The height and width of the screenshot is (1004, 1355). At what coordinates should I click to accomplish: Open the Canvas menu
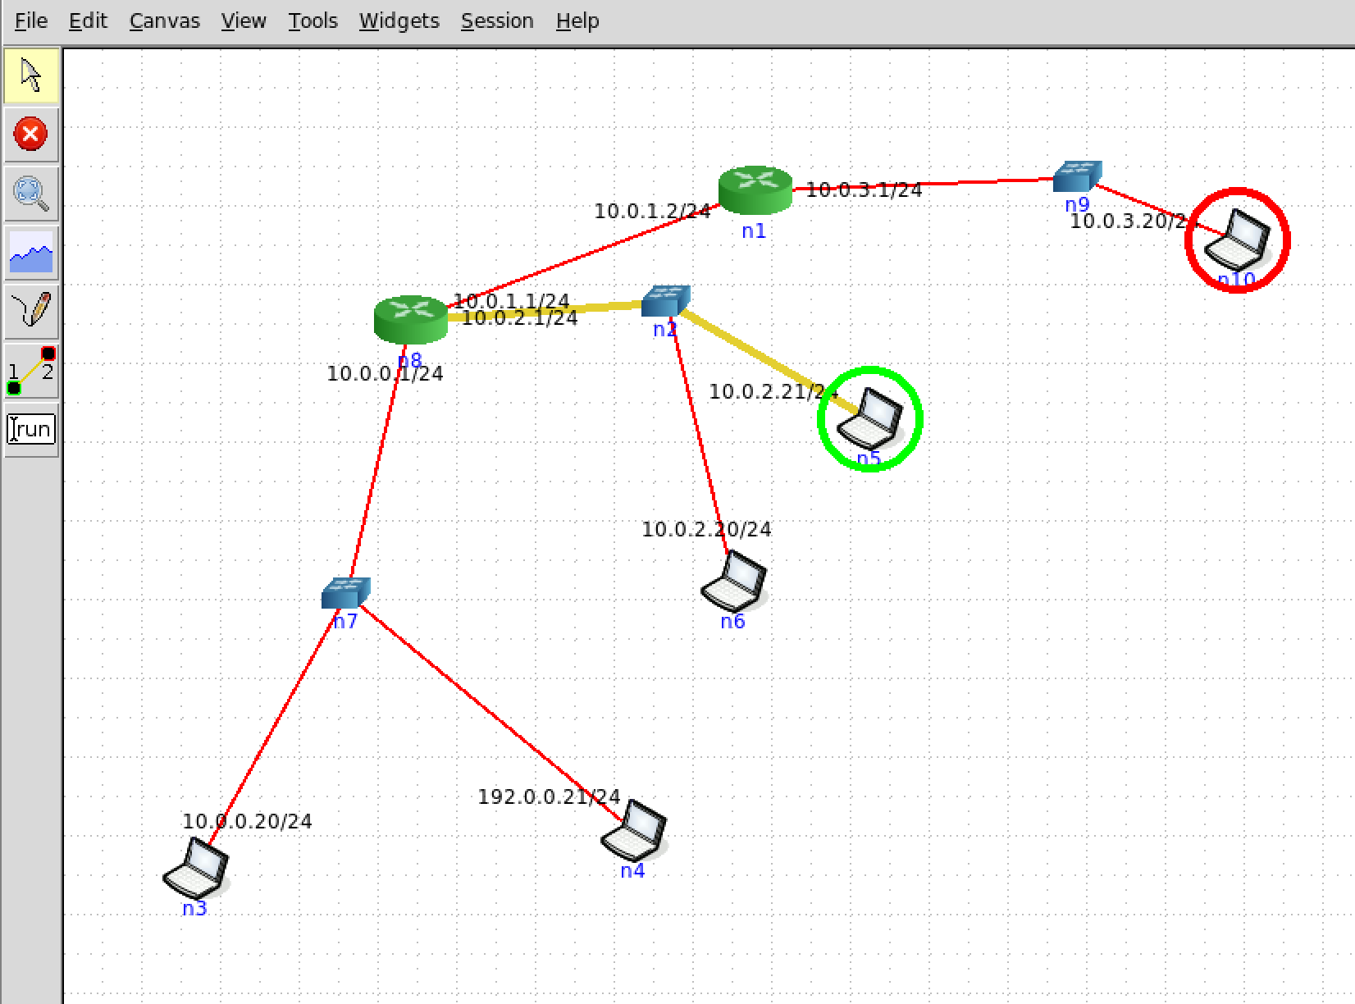(x=165, y=21)
